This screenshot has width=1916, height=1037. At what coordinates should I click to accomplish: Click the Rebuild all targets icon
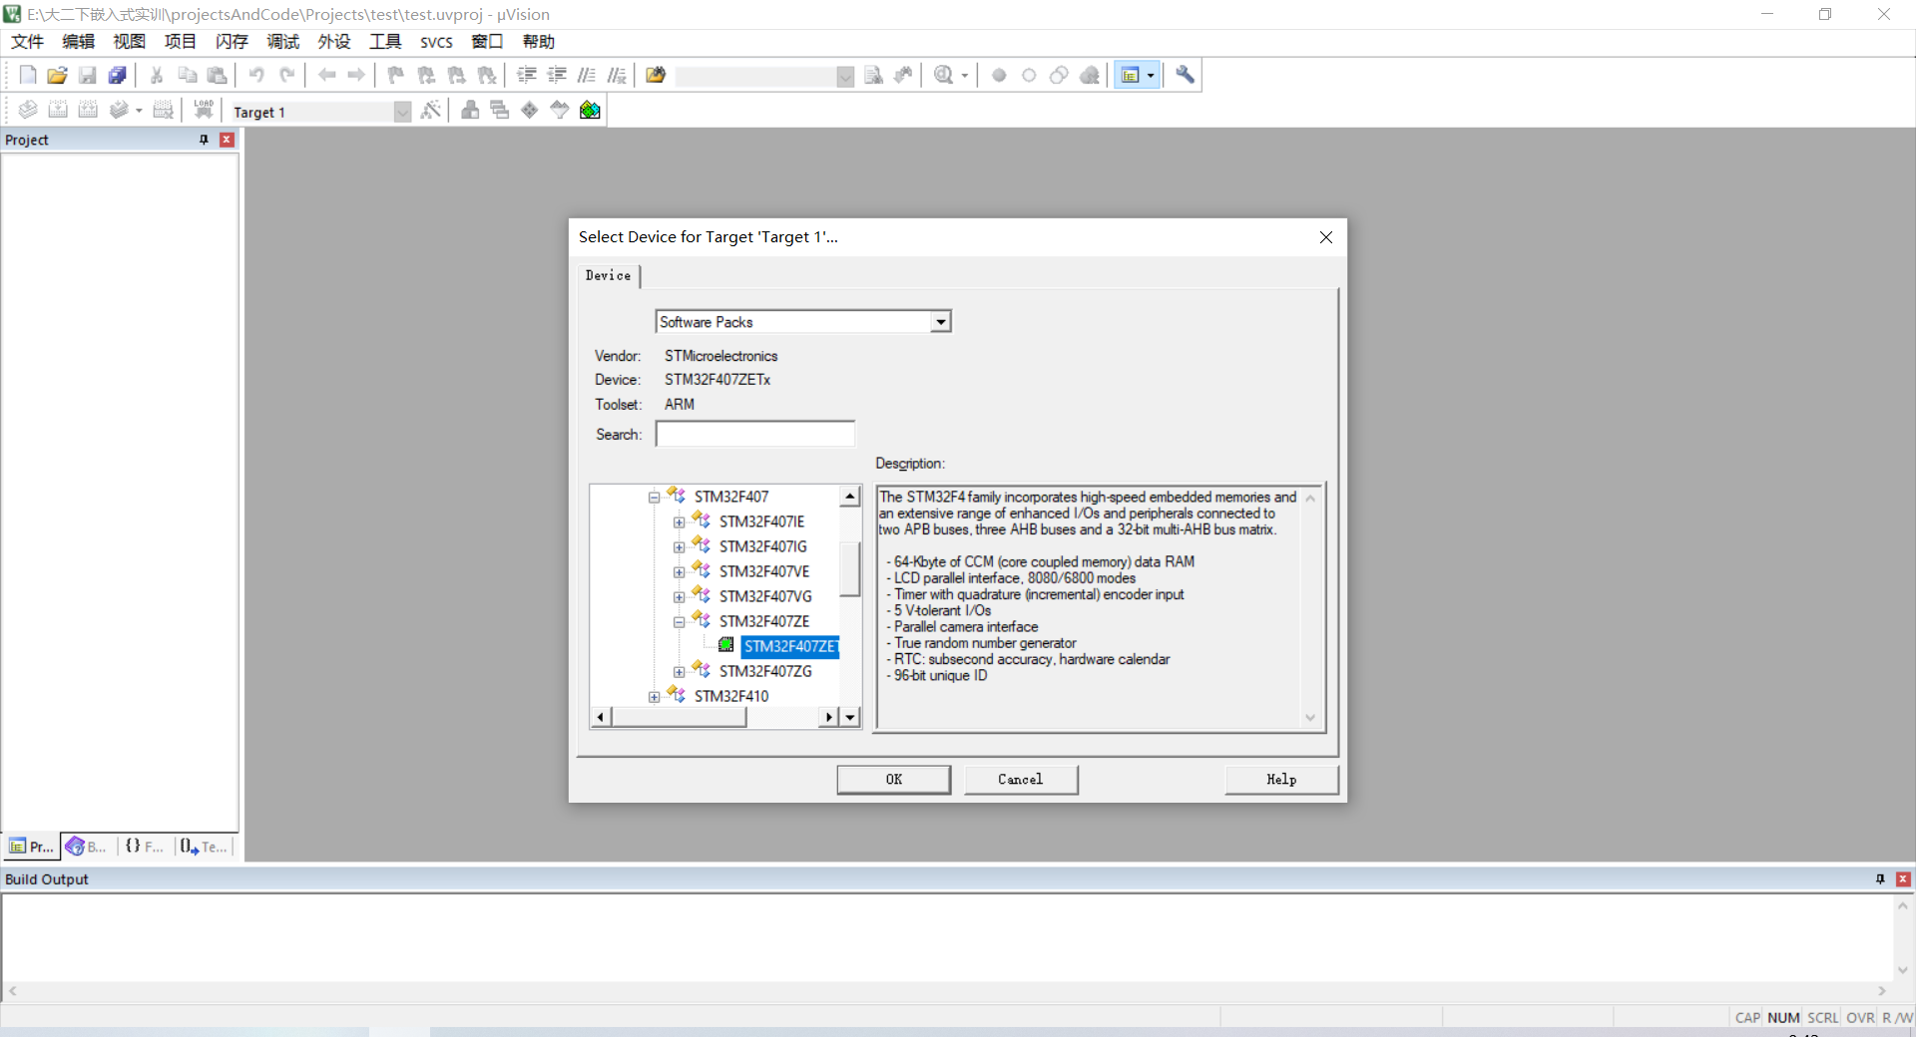point(88,110)
